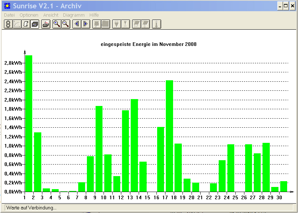The height and width of the screenshot is (213, 298).
Task: Minimize the Sunrise window
Action: coord(280,6)
